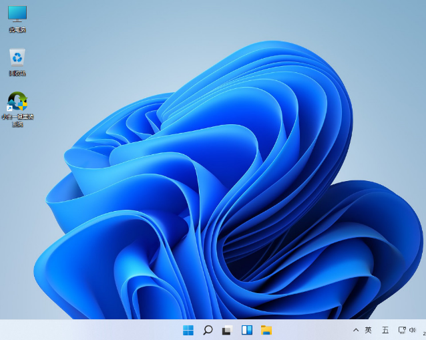Select the Recycle Bin desktop icon
426x340 pixels.
point(17,57)
